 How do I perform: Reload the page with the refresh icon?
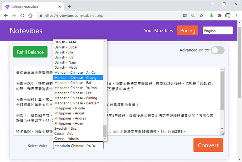point(22,16)
